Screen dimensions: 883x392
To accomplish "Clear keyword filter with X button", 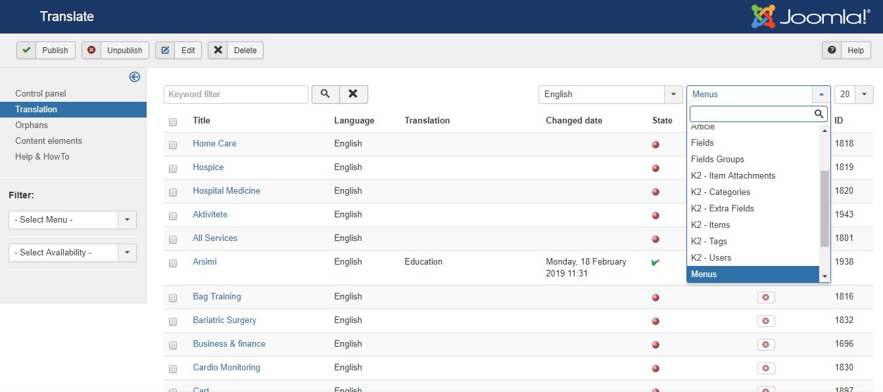I will [x=354, y=94].
